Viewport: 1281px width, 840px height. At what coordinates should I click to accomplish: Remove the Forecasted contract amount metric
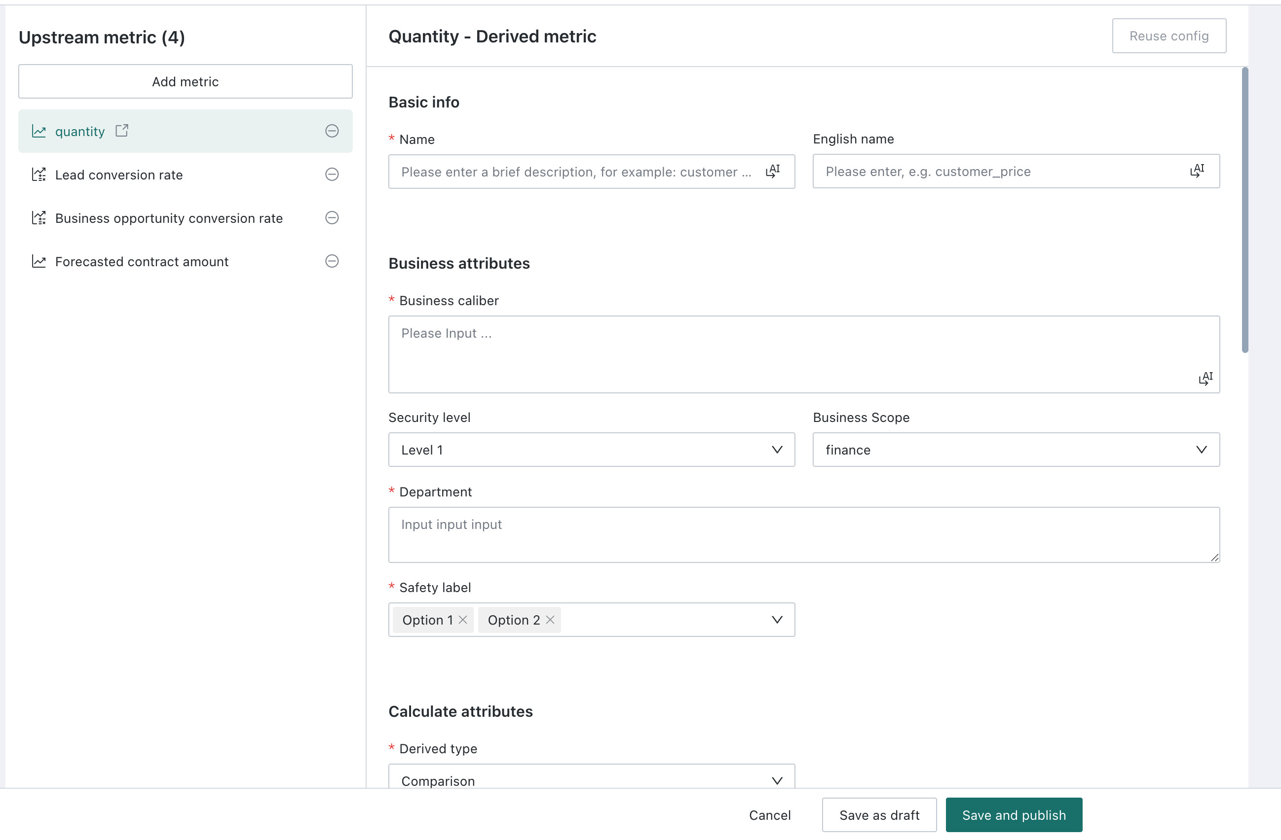pyautogui.click(x=332, y=261)
